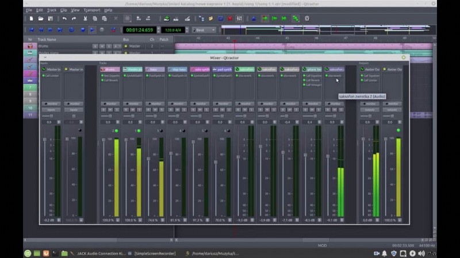The width and height of the screenshot is (460, 258).
Task: Toggle loop playback
Action: point(71,30)
